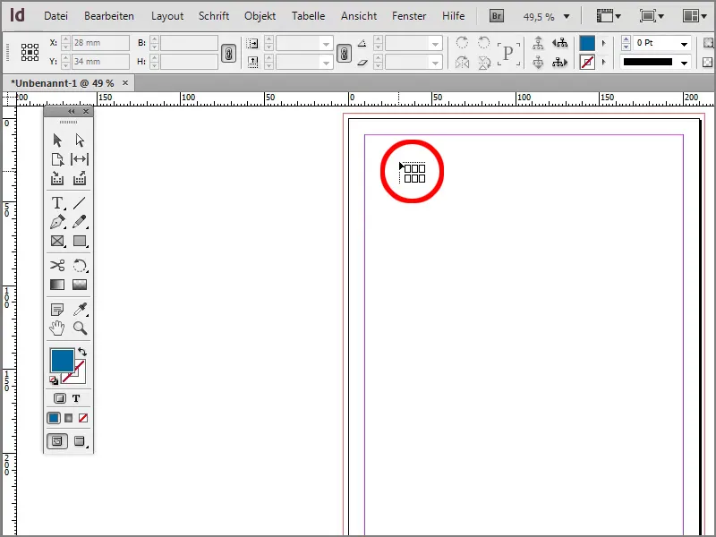Swap fill and stroke colors

click(82, 352)
